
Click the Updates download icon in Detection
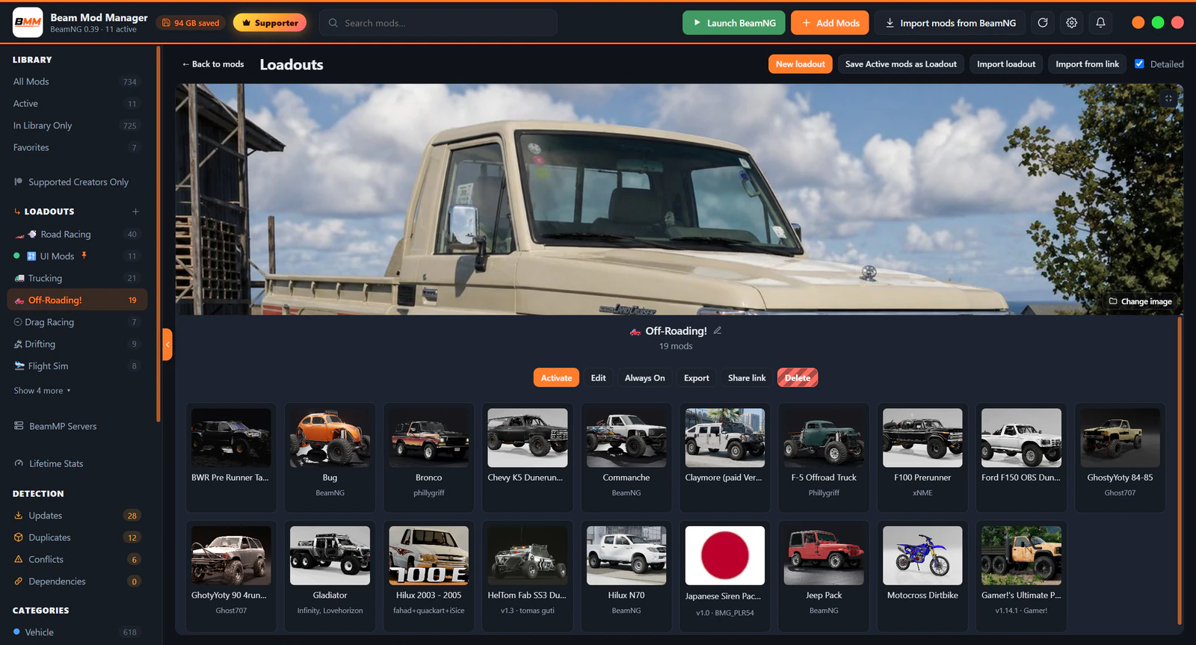[x=19, y=516]
